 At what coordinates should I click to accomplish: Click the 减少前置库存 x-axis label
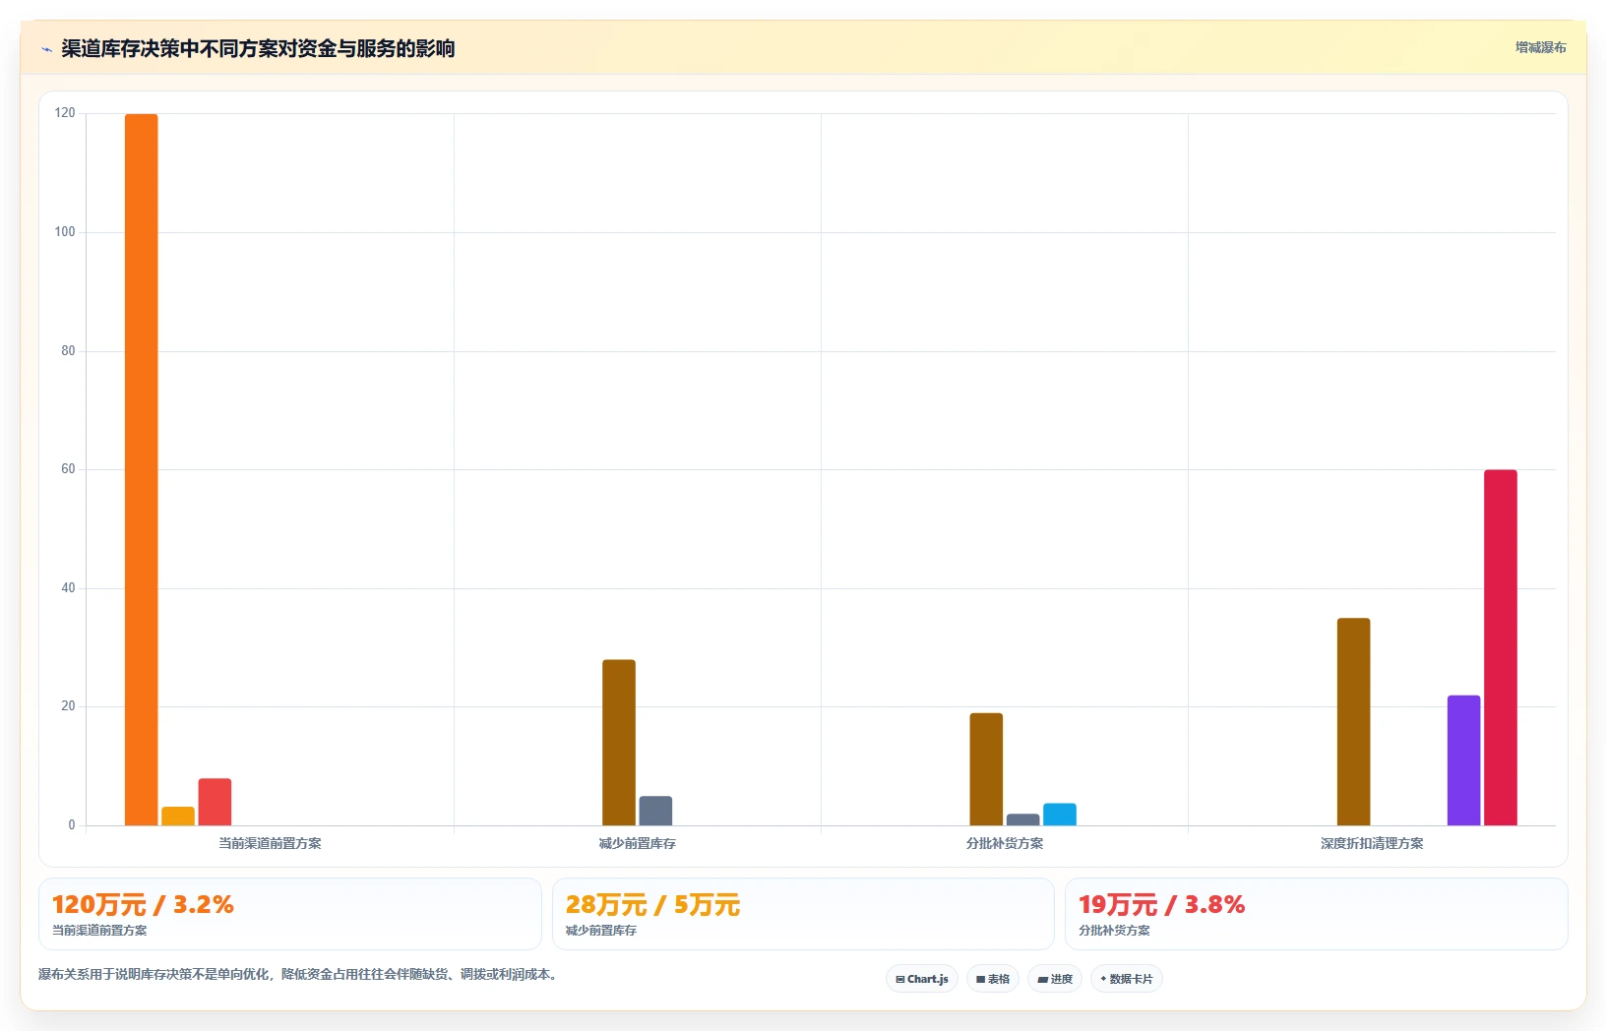(x=637, y=844)
